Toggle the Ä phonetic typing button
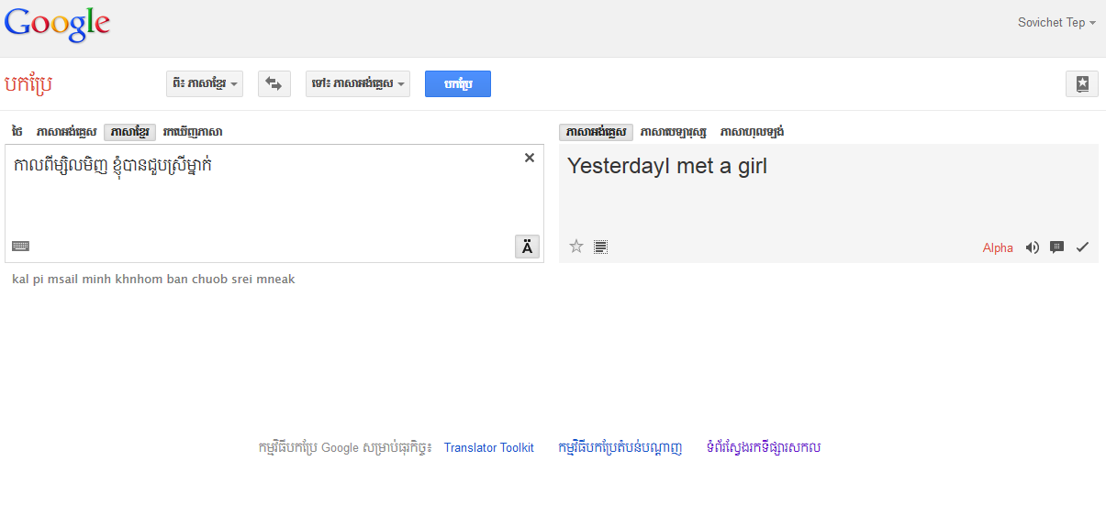The height and width of the screenshot is (505, 1106). [527, 247]
